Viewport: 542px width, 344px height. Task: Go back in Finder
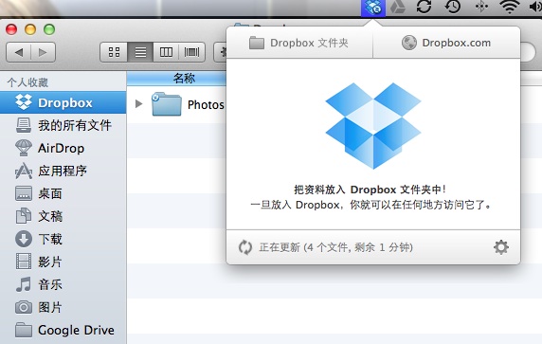tap(19, 52)
